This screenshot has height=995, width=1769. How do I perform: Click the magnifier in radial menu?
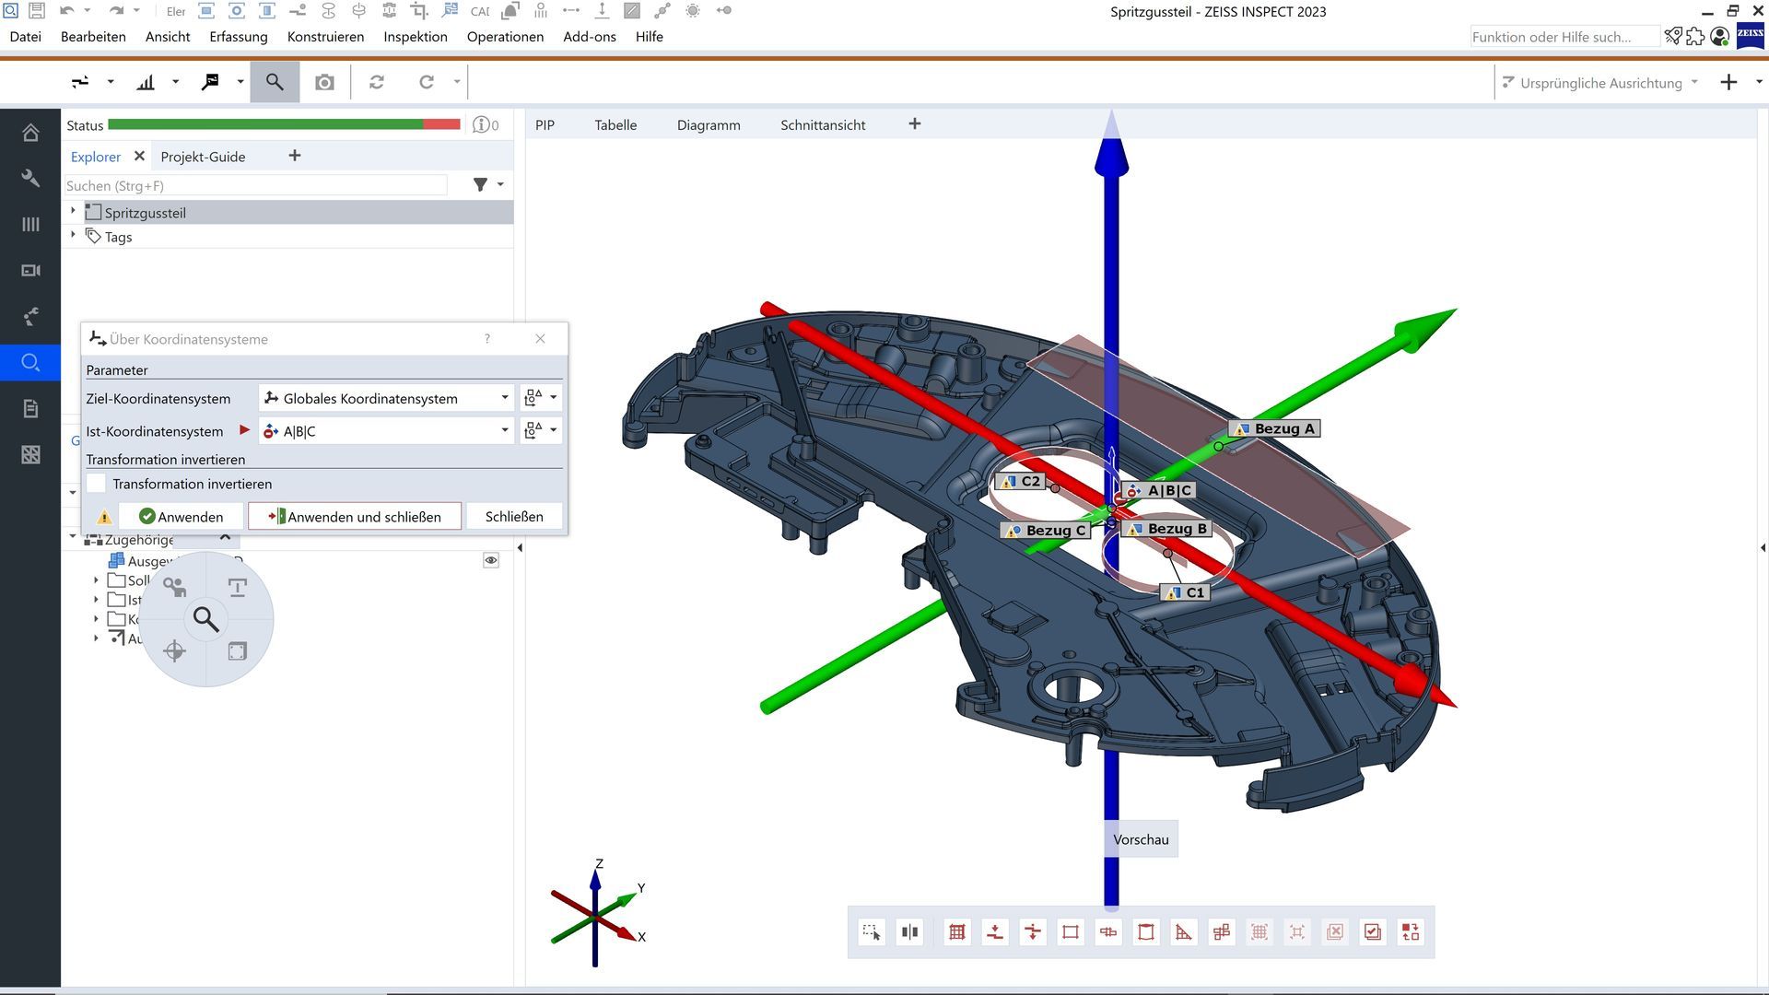(x=205, y=619)
